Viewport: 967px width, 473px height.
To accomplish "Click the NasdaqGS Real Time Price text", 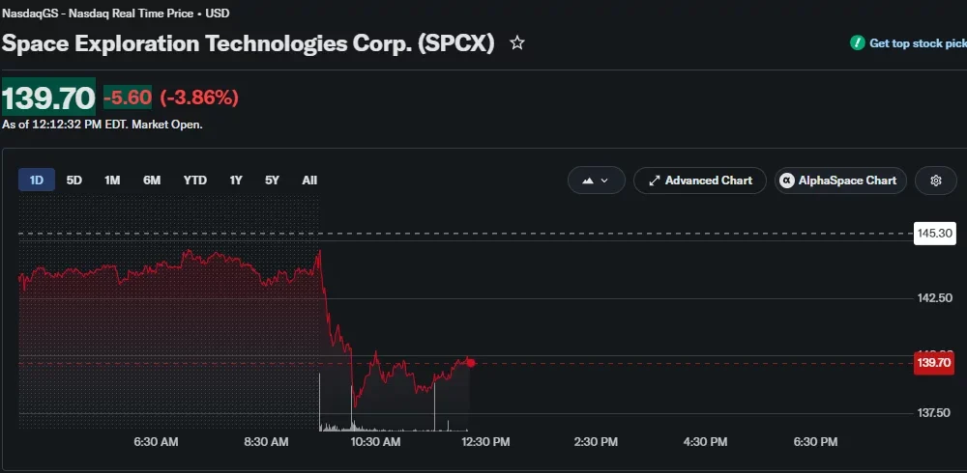I will tap(115, 13).
